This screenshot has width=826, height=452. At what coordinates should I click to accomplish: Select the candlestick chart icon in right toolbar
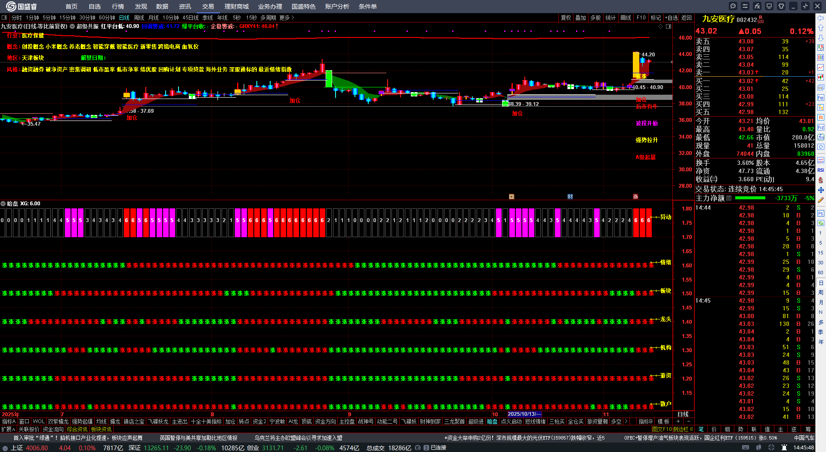click(821, 77)
